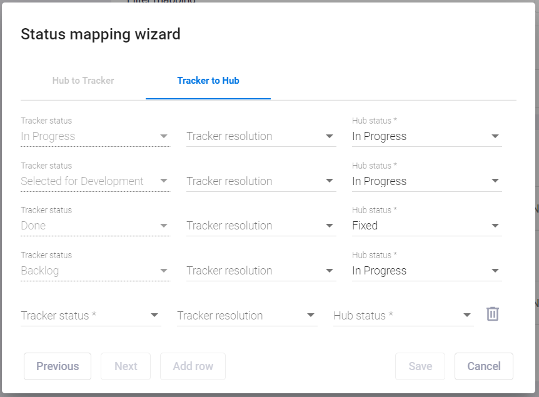This screenshot has height=397, width=539.
Task: Open the empty Hub status dropdown
Action: pos(403,316)
